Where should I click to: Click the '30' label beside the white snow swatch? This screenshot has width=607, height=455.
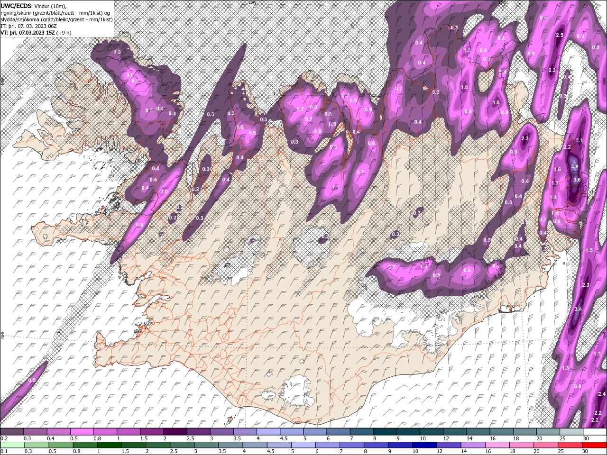pos(586,438)
